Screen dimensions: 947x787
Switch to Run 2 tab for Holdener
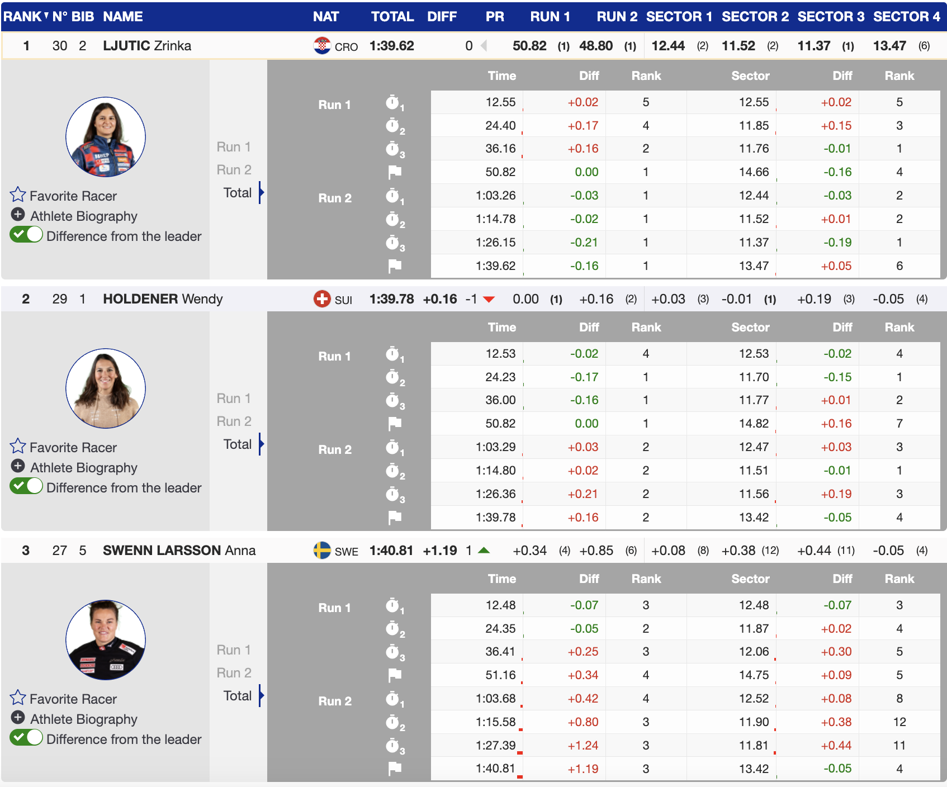tap(234, 421)
